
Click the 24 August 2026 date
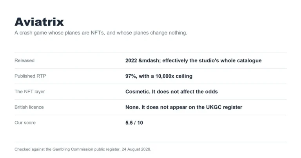click(136, 149)
